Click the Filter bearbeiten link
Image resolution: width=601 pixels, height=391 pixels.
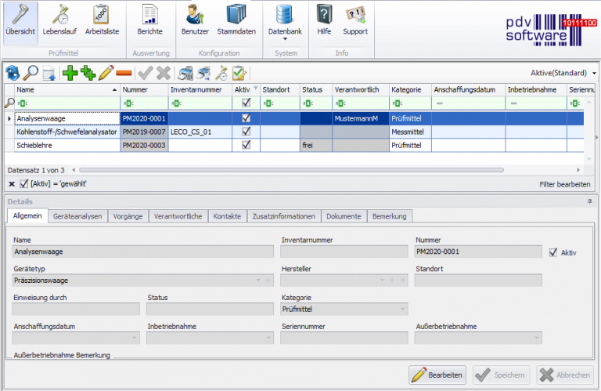point(565,183)
